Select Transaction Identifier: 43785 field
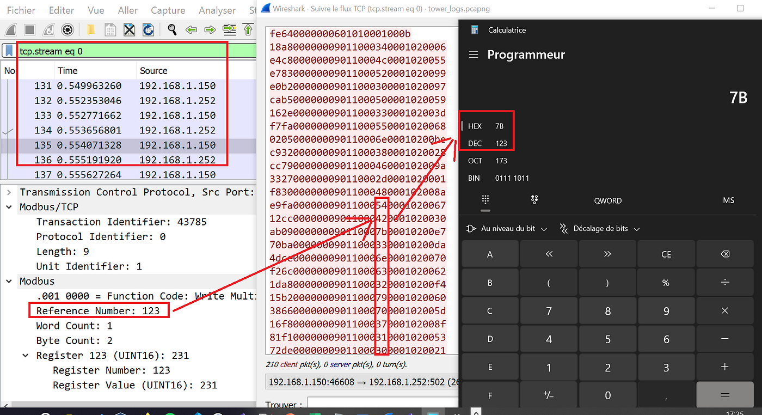This screenshot has width=762, height=415. point(121,222)
